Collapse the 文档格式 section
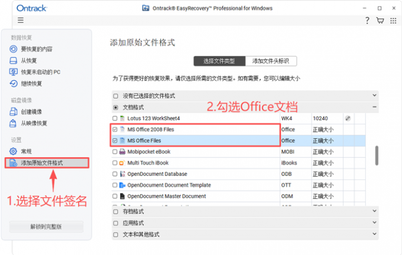 click(374, 107)
